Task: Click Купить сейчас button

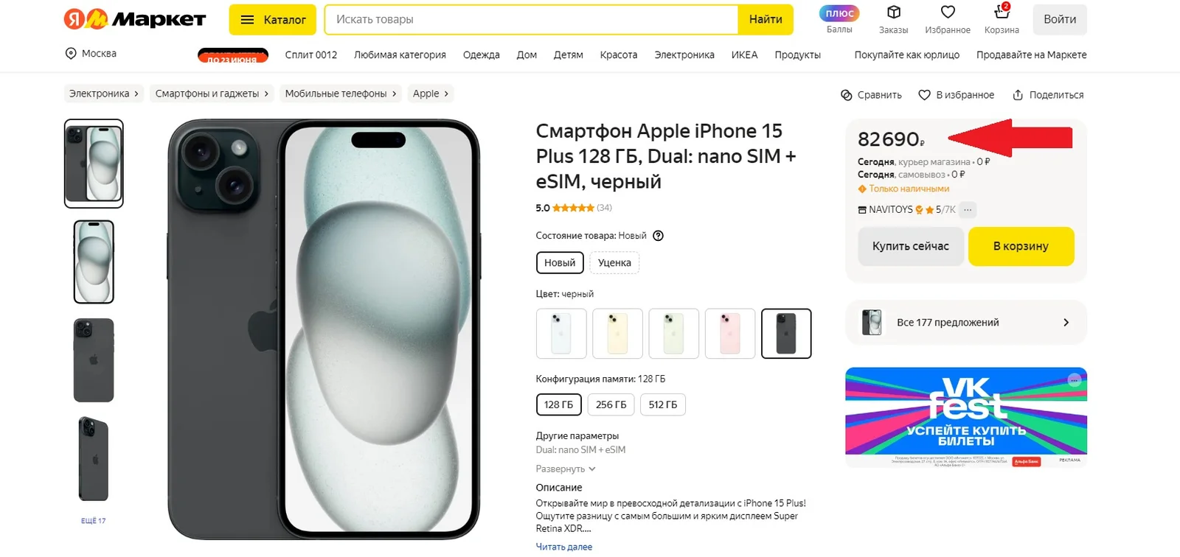Action: coord(910,246)
